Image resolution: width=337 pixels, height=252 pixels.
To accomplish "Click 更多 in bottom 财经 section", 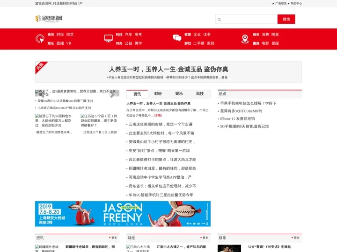I will coord(204,238).
